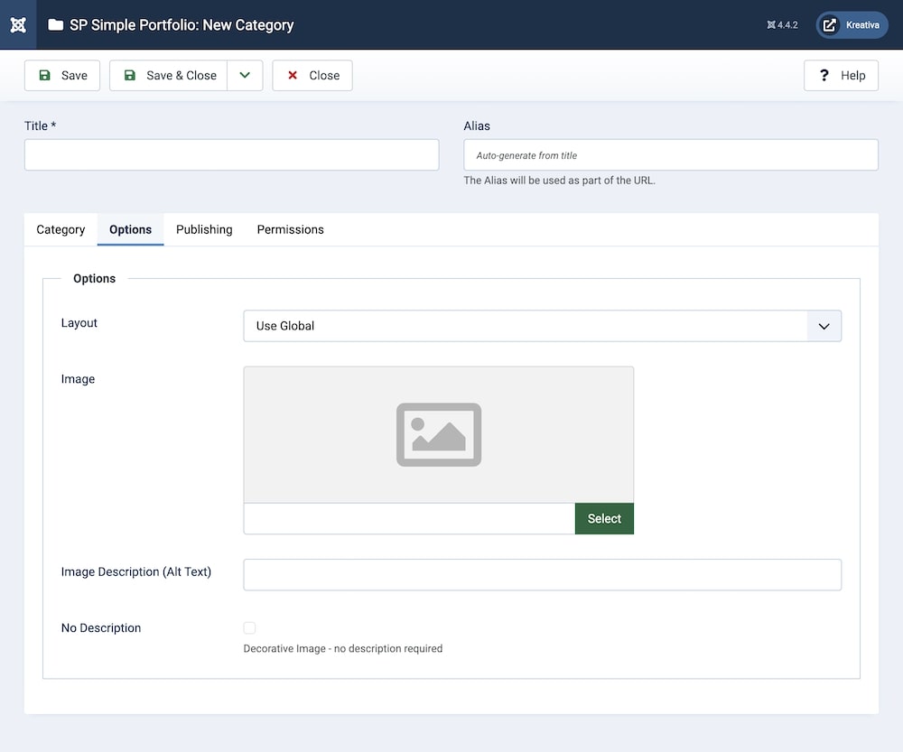Select the Options tab
The width and height of the screenshot is (903, 752).
point(130,230)
